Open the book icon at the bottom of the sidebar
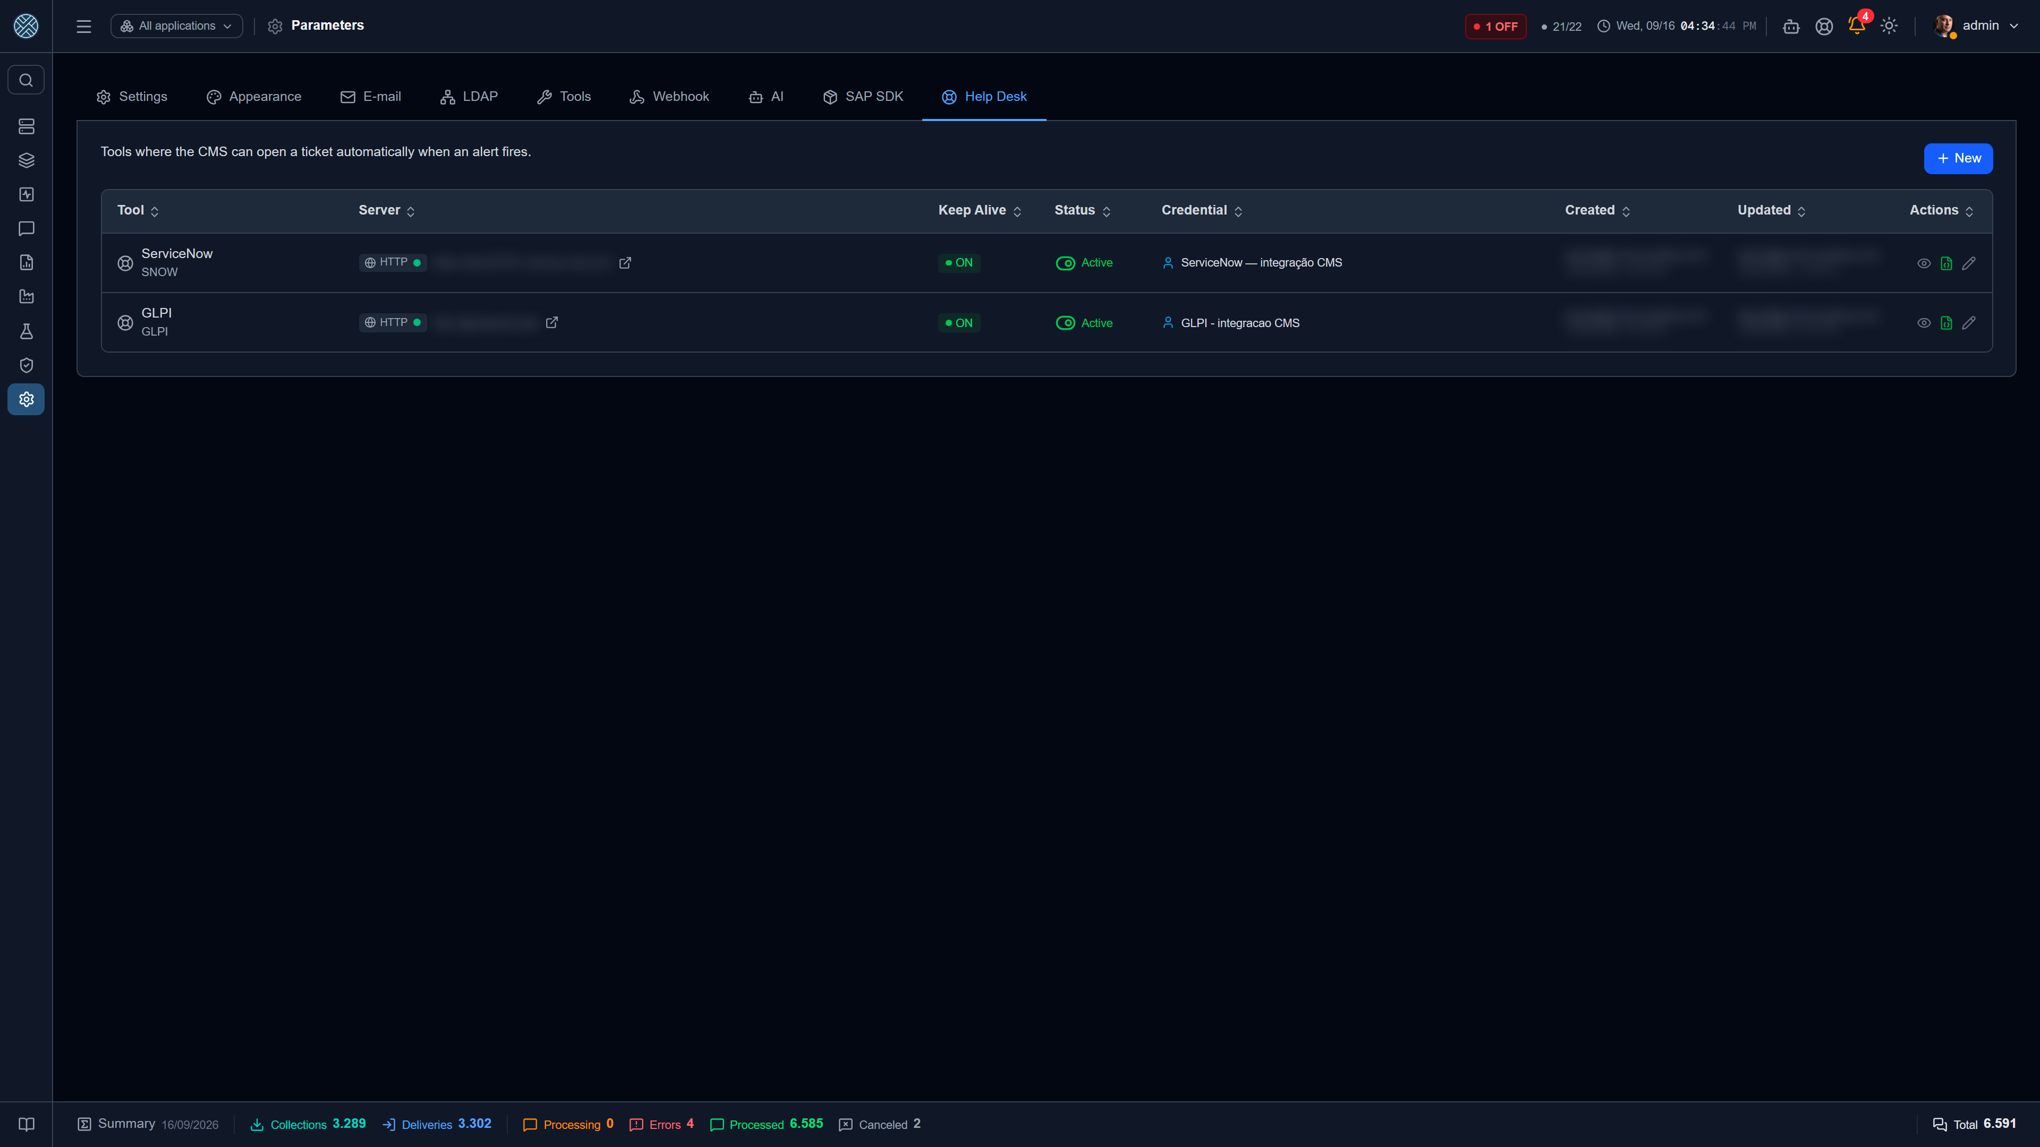This screenshot has width=2040, height=1147. point(26,1124)
